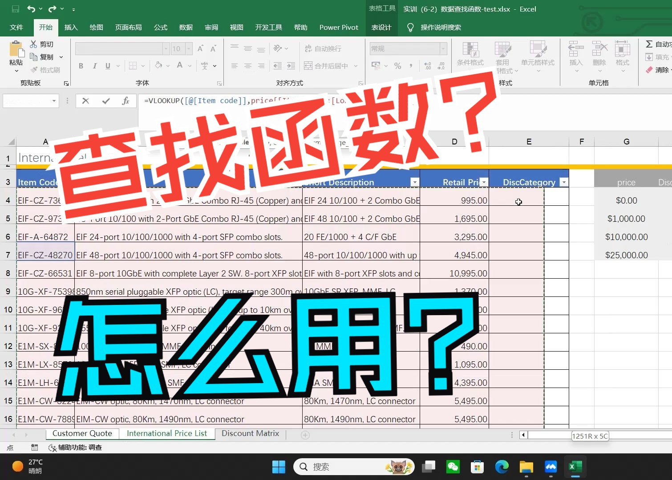Switch to the 公式 ribbon tab

coord(160,27)
